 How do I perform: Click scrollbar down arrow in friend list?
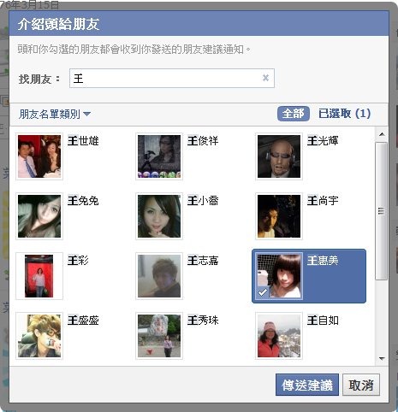[382, 359]
